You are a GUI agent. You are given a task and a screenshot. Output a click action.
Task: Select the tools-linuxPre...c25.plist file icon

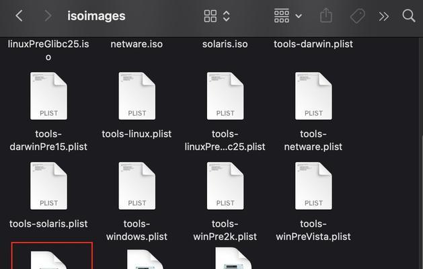[x=225, y=95]
